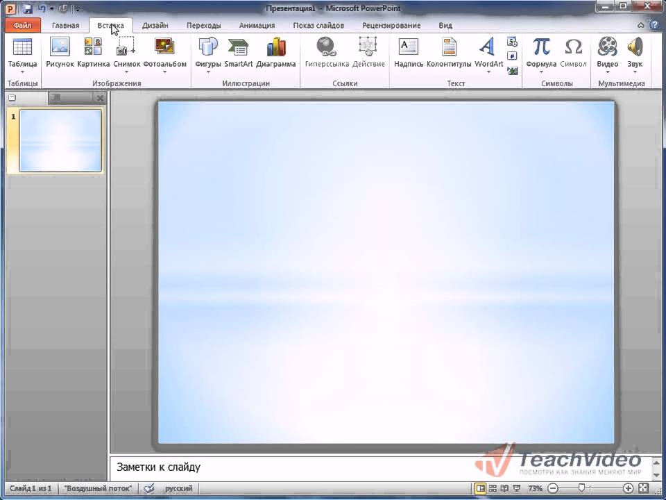Customize the quick access toolbar dropdown
The width and height of the screenshot is (666, 500).
(x=78, y=8)
